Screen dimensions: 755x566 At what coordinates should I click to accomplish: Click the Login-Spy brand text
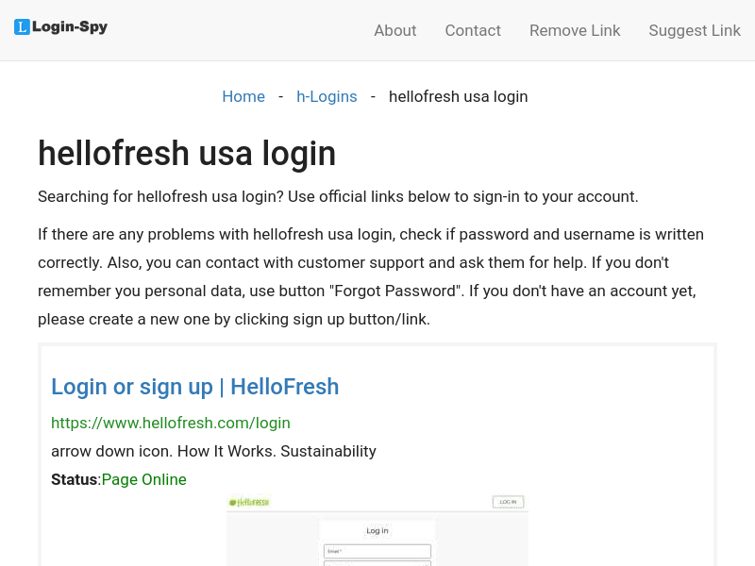click(x=70, y=27)
